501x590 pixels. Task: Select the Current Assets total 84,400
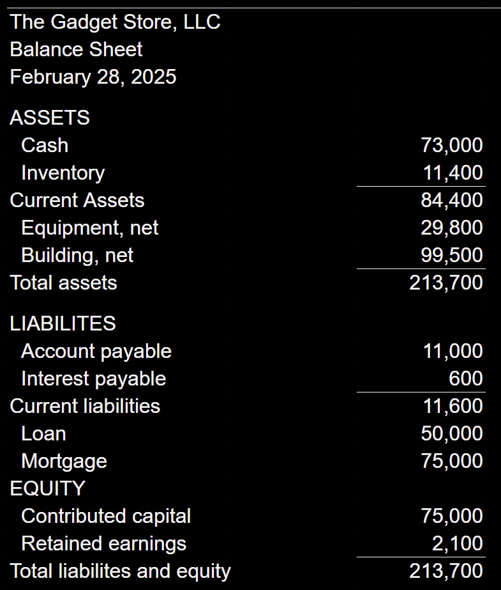coord(452,200)
